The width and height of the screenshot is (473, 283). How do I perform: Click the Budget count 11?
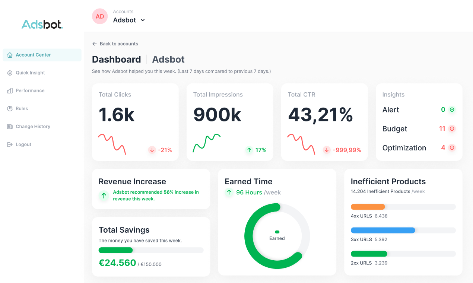coord(442,129)
